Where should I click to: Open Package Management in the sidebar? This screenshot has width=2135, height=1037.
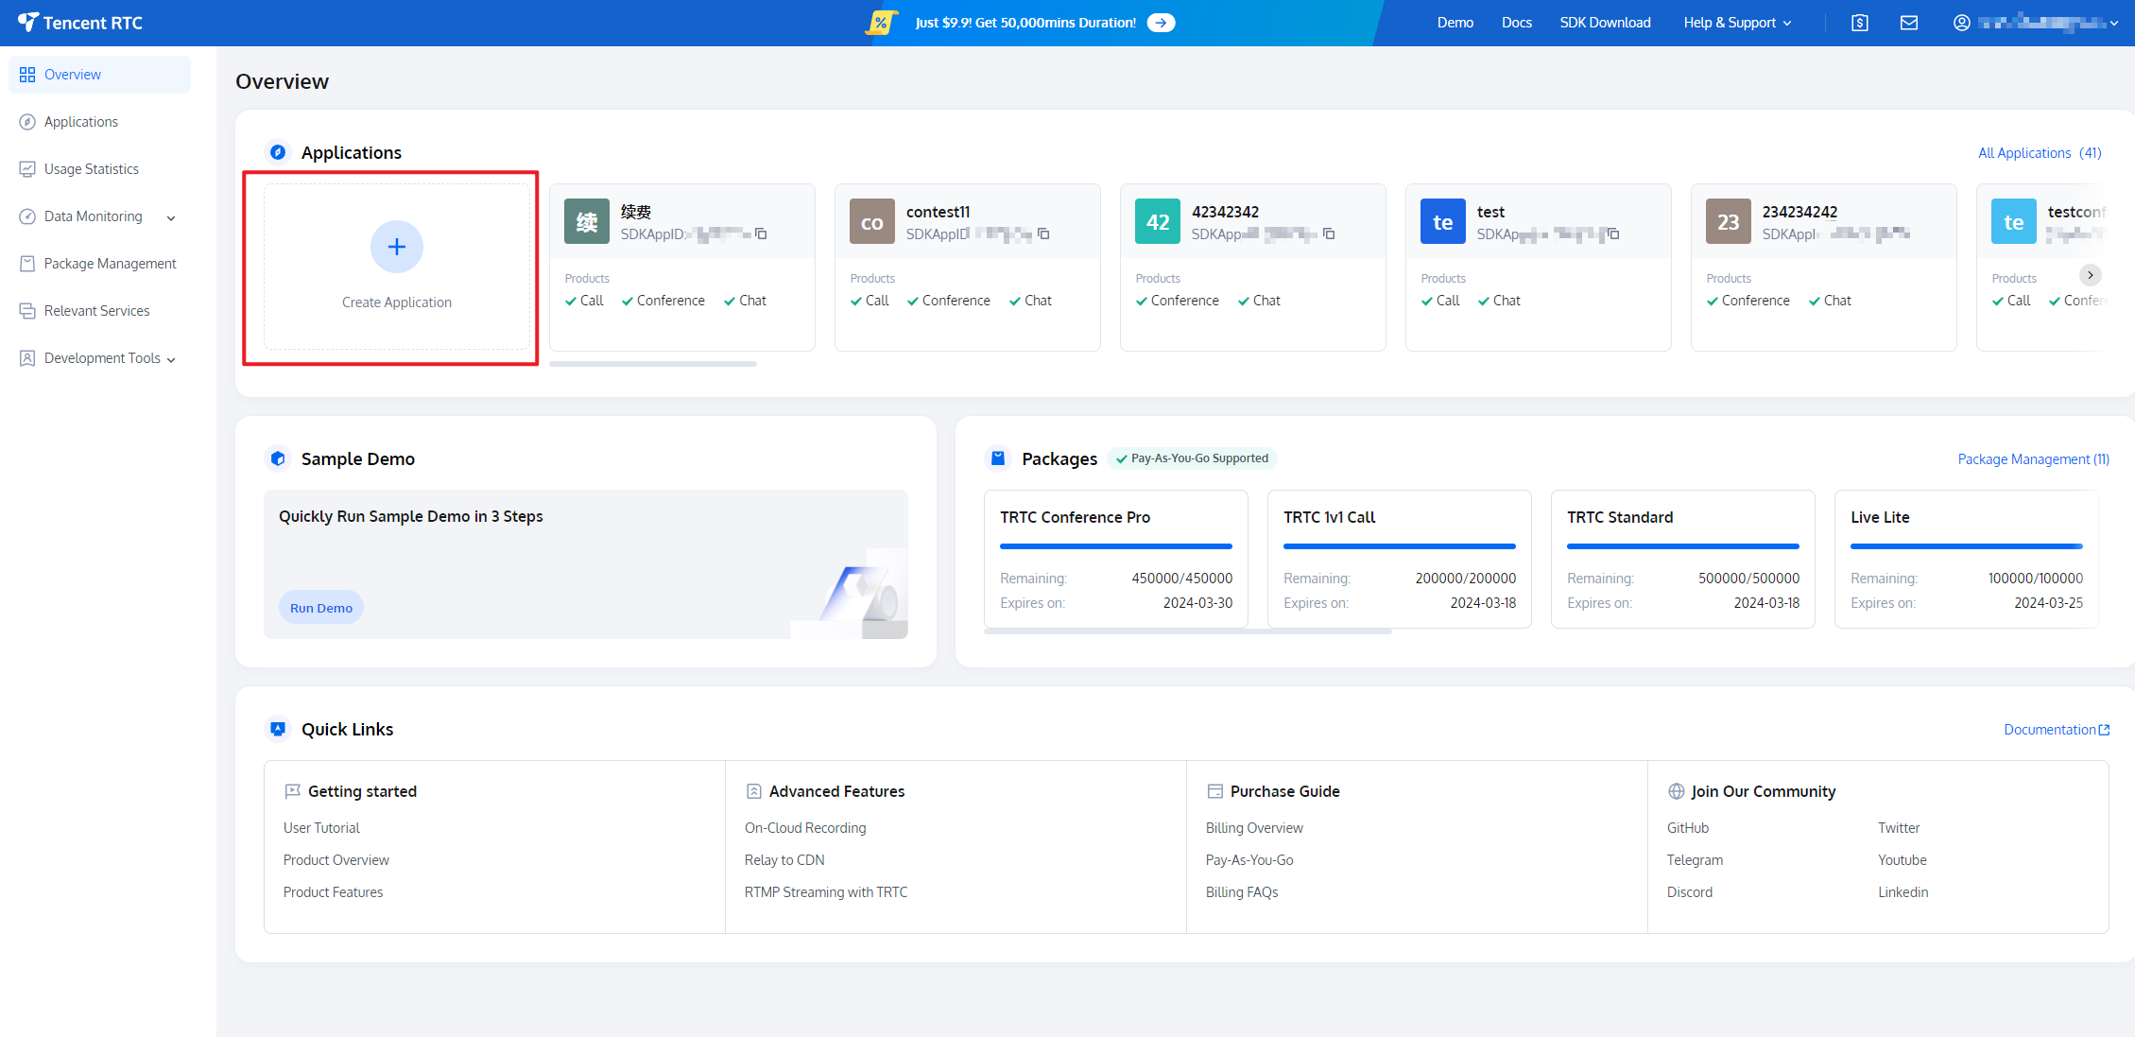110,263
